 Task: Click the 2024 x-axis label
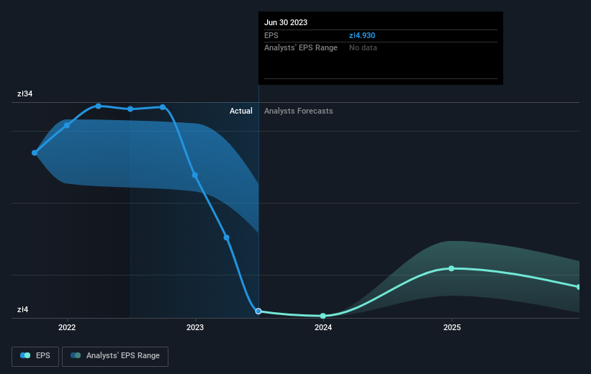[323, 328]
